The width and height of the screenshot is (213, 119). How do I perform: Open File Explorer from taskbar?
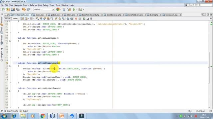click(23, 116)
